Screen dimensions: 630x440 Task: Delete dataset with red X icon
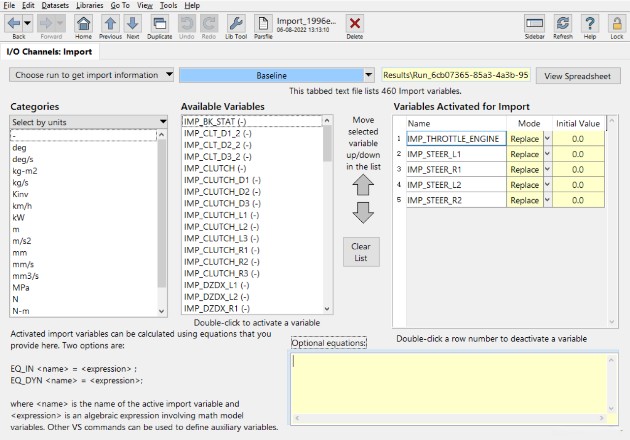click(x=354, y=24)
